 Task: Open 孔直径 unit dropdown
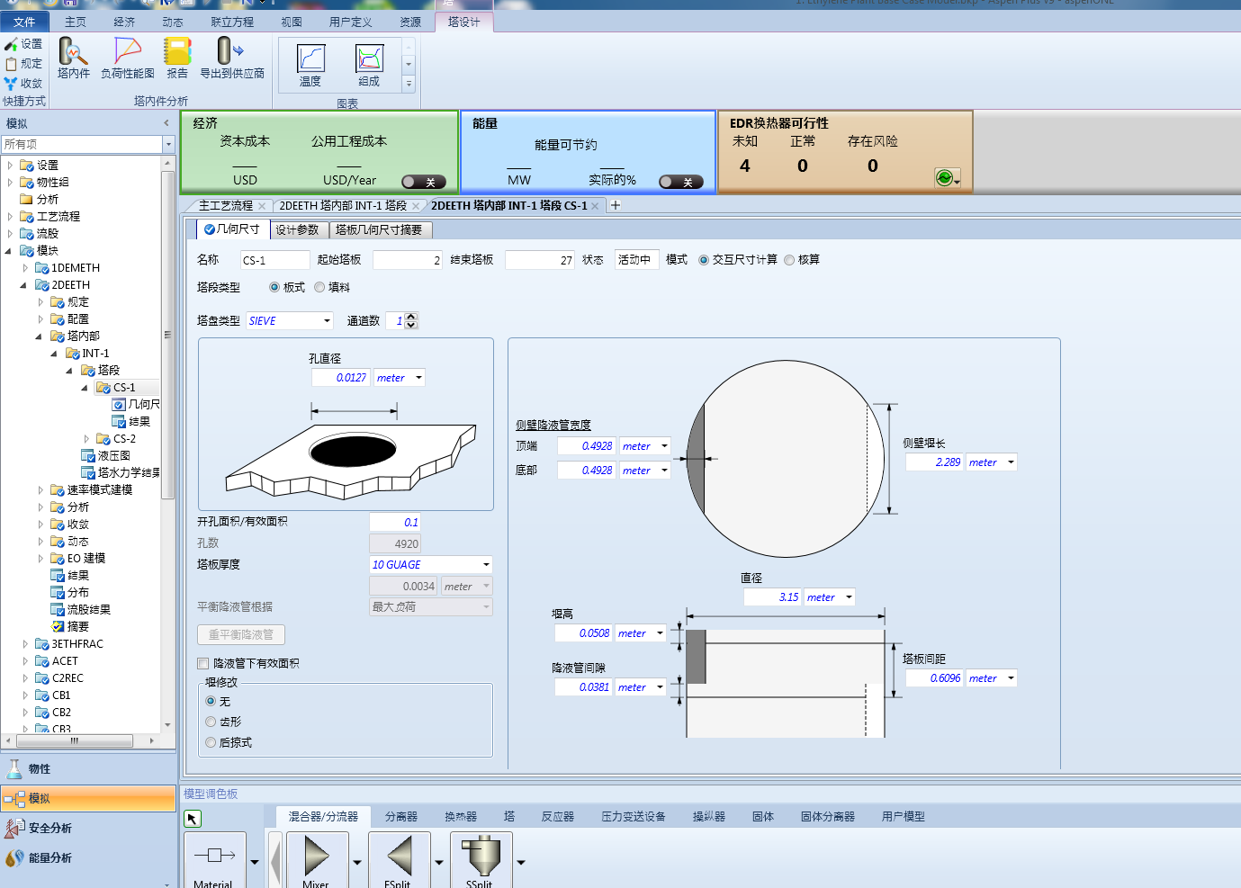418,378
